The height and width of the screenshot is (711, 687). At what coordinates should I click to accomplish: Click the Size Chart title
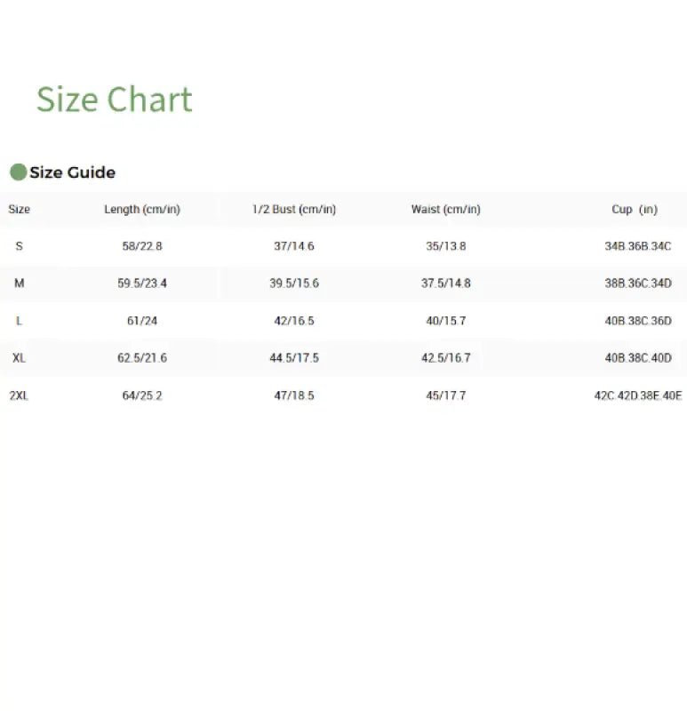tap(114, 100)
